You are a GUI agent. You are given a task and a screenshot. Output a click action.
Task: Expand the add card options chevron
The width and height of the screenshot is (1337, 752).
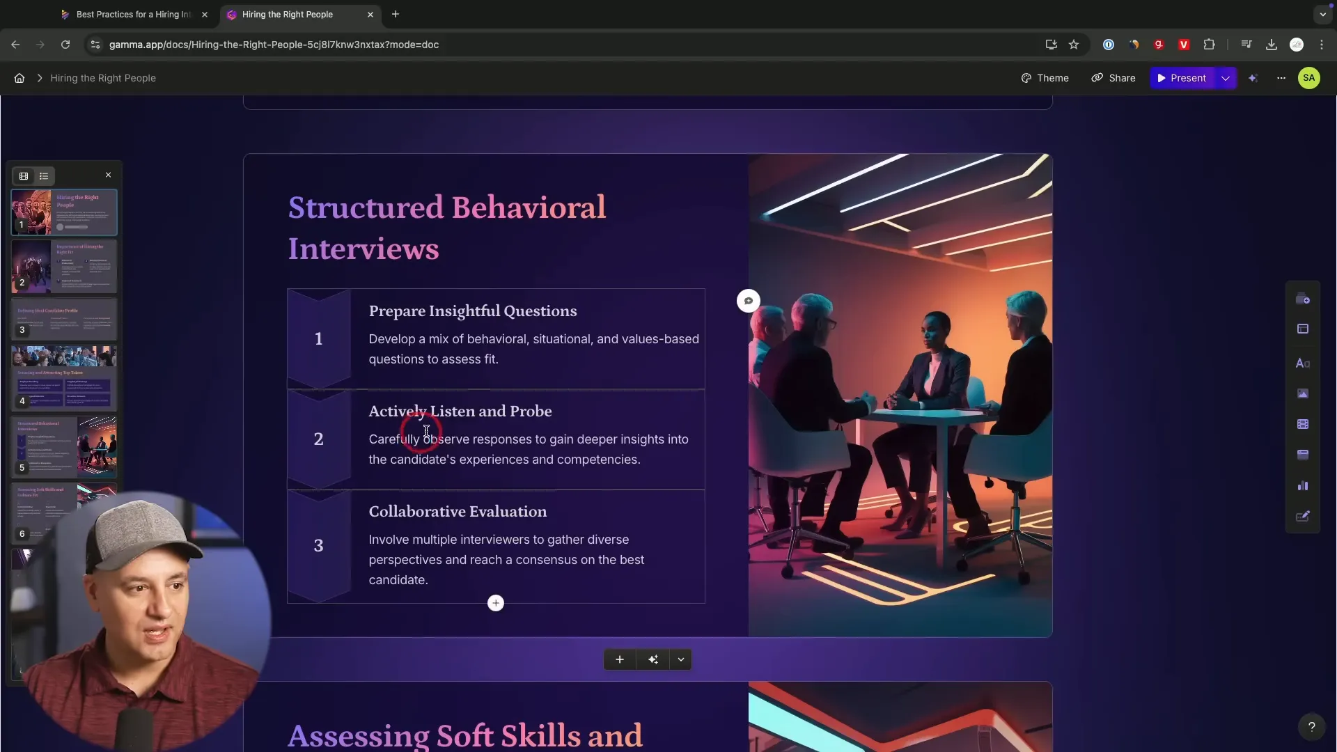click(680, 659)
